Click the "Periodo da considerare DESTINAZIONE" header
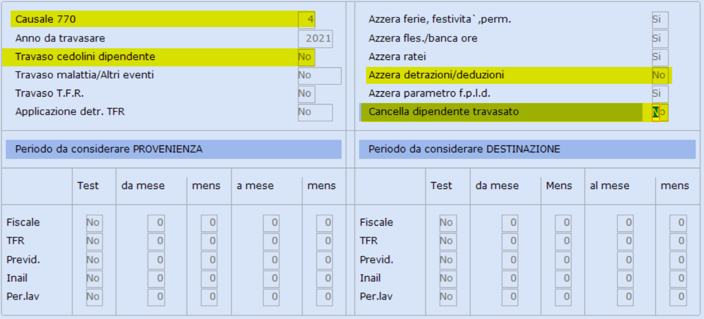Viewport: 704px width, 319px height. pyautogui.click(x=527, y=149)
